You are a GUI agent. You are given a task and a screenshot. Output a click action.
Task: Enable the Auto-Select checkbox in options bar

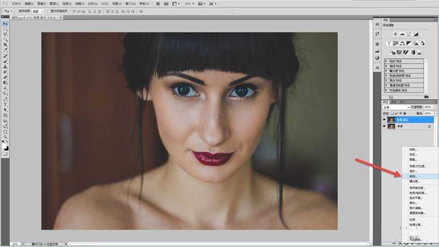click(x=17, y=11)
